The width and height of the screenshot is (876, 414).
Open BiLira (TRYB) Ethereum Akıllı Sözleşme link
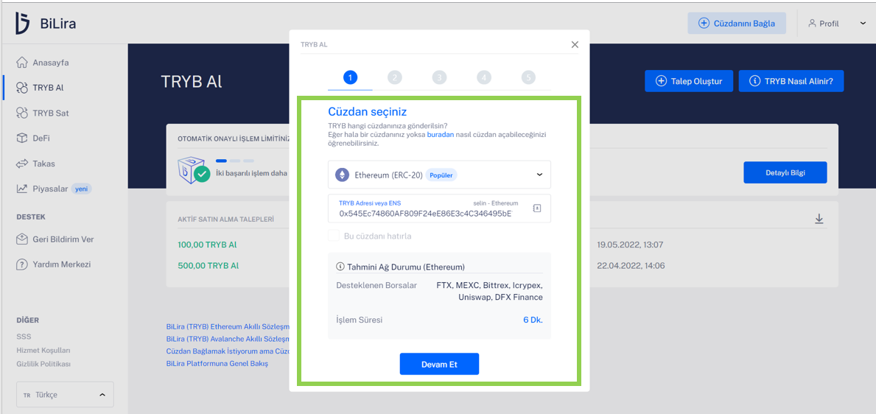(228, 326)
